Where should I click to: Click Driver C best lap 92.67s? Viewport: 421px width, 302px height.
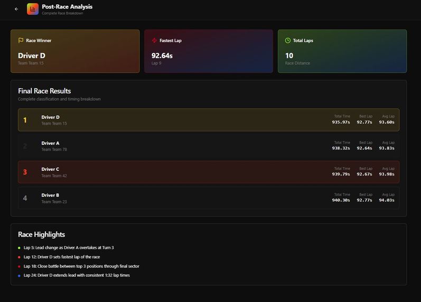364,174
